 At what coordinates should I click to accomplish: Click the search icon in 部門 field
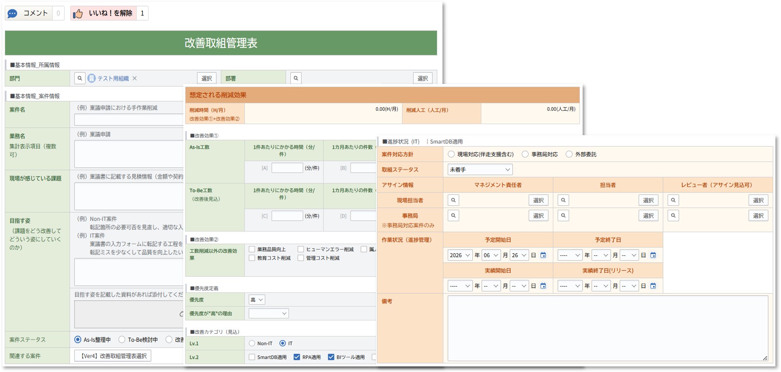(80, 78)
